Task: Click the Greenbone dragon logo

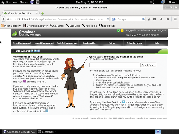Action: (x=15, y=33)
